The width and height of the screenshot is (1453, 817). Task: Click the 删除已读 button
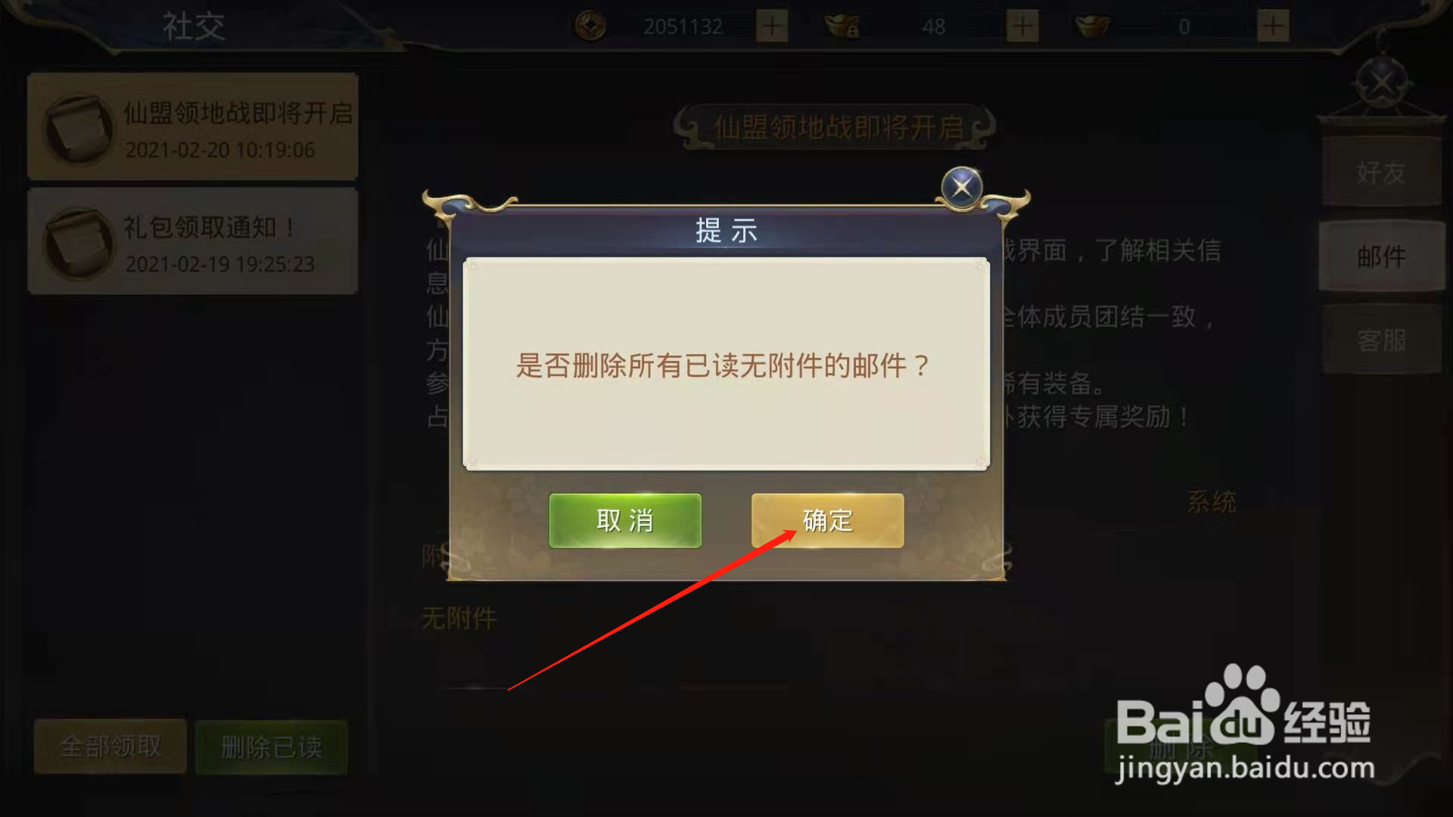point(272,747)
